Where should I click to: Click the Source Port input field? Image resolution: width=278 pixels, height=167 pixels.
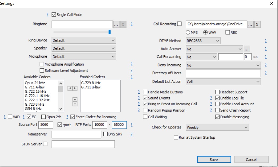click(46, 125)
